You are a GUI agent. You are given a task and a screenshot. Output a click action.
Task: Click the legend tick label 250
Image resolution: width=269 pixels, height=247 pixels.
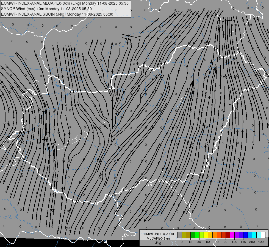point(252,242)
